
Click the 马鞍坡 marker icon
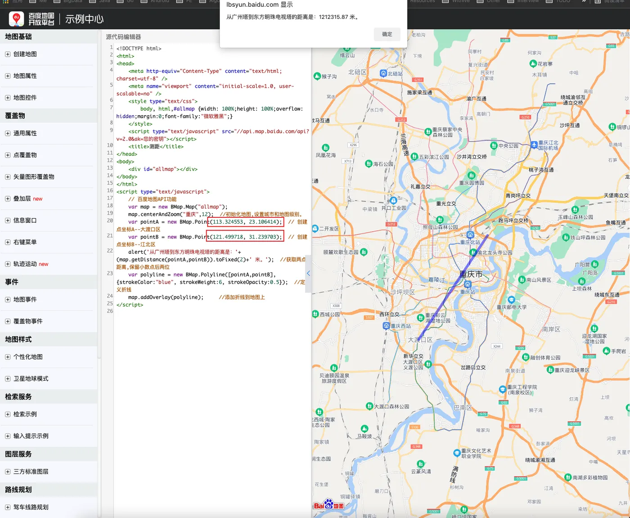364,428
